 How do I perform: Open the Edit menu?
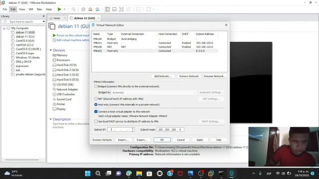[x=13, y=9]
